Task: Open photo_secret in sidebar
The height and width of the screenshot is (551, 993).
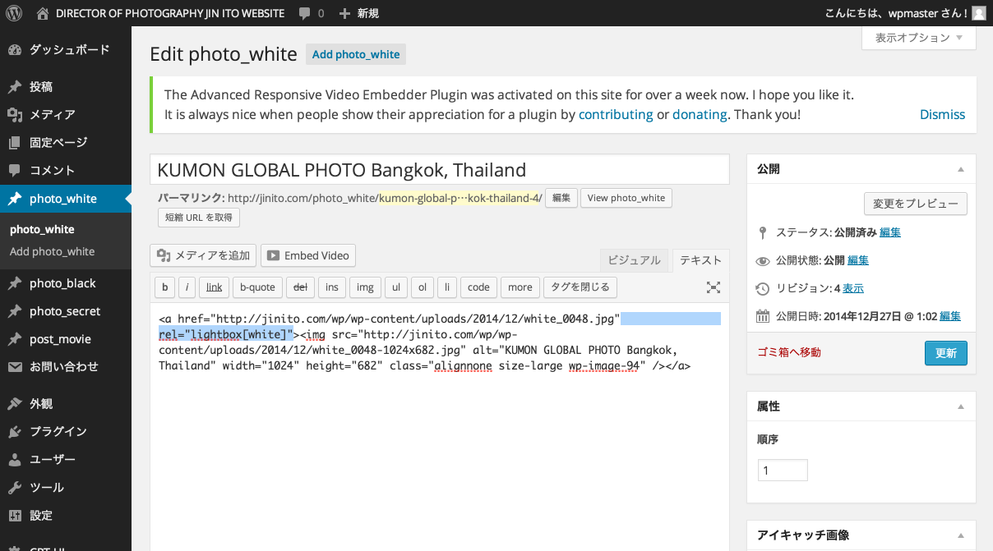Action: pos(66,311)
